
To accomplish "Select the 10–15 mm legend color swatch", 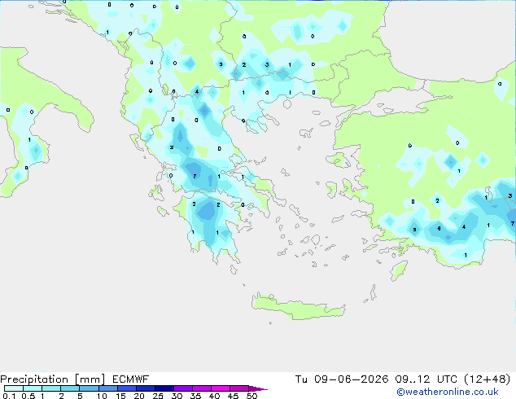I will pyautogui.click(x=107, y=388).
